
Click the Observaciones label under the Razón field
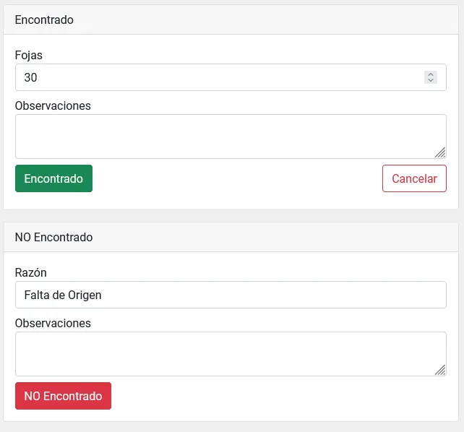pos(53,323)
